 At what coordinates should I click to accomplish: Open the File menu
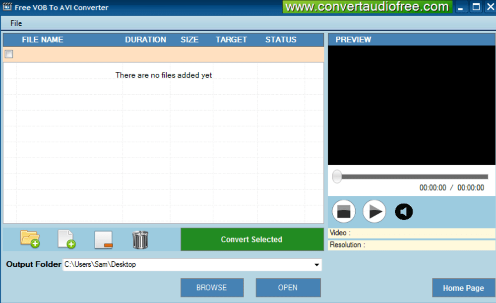pos(15,23)
